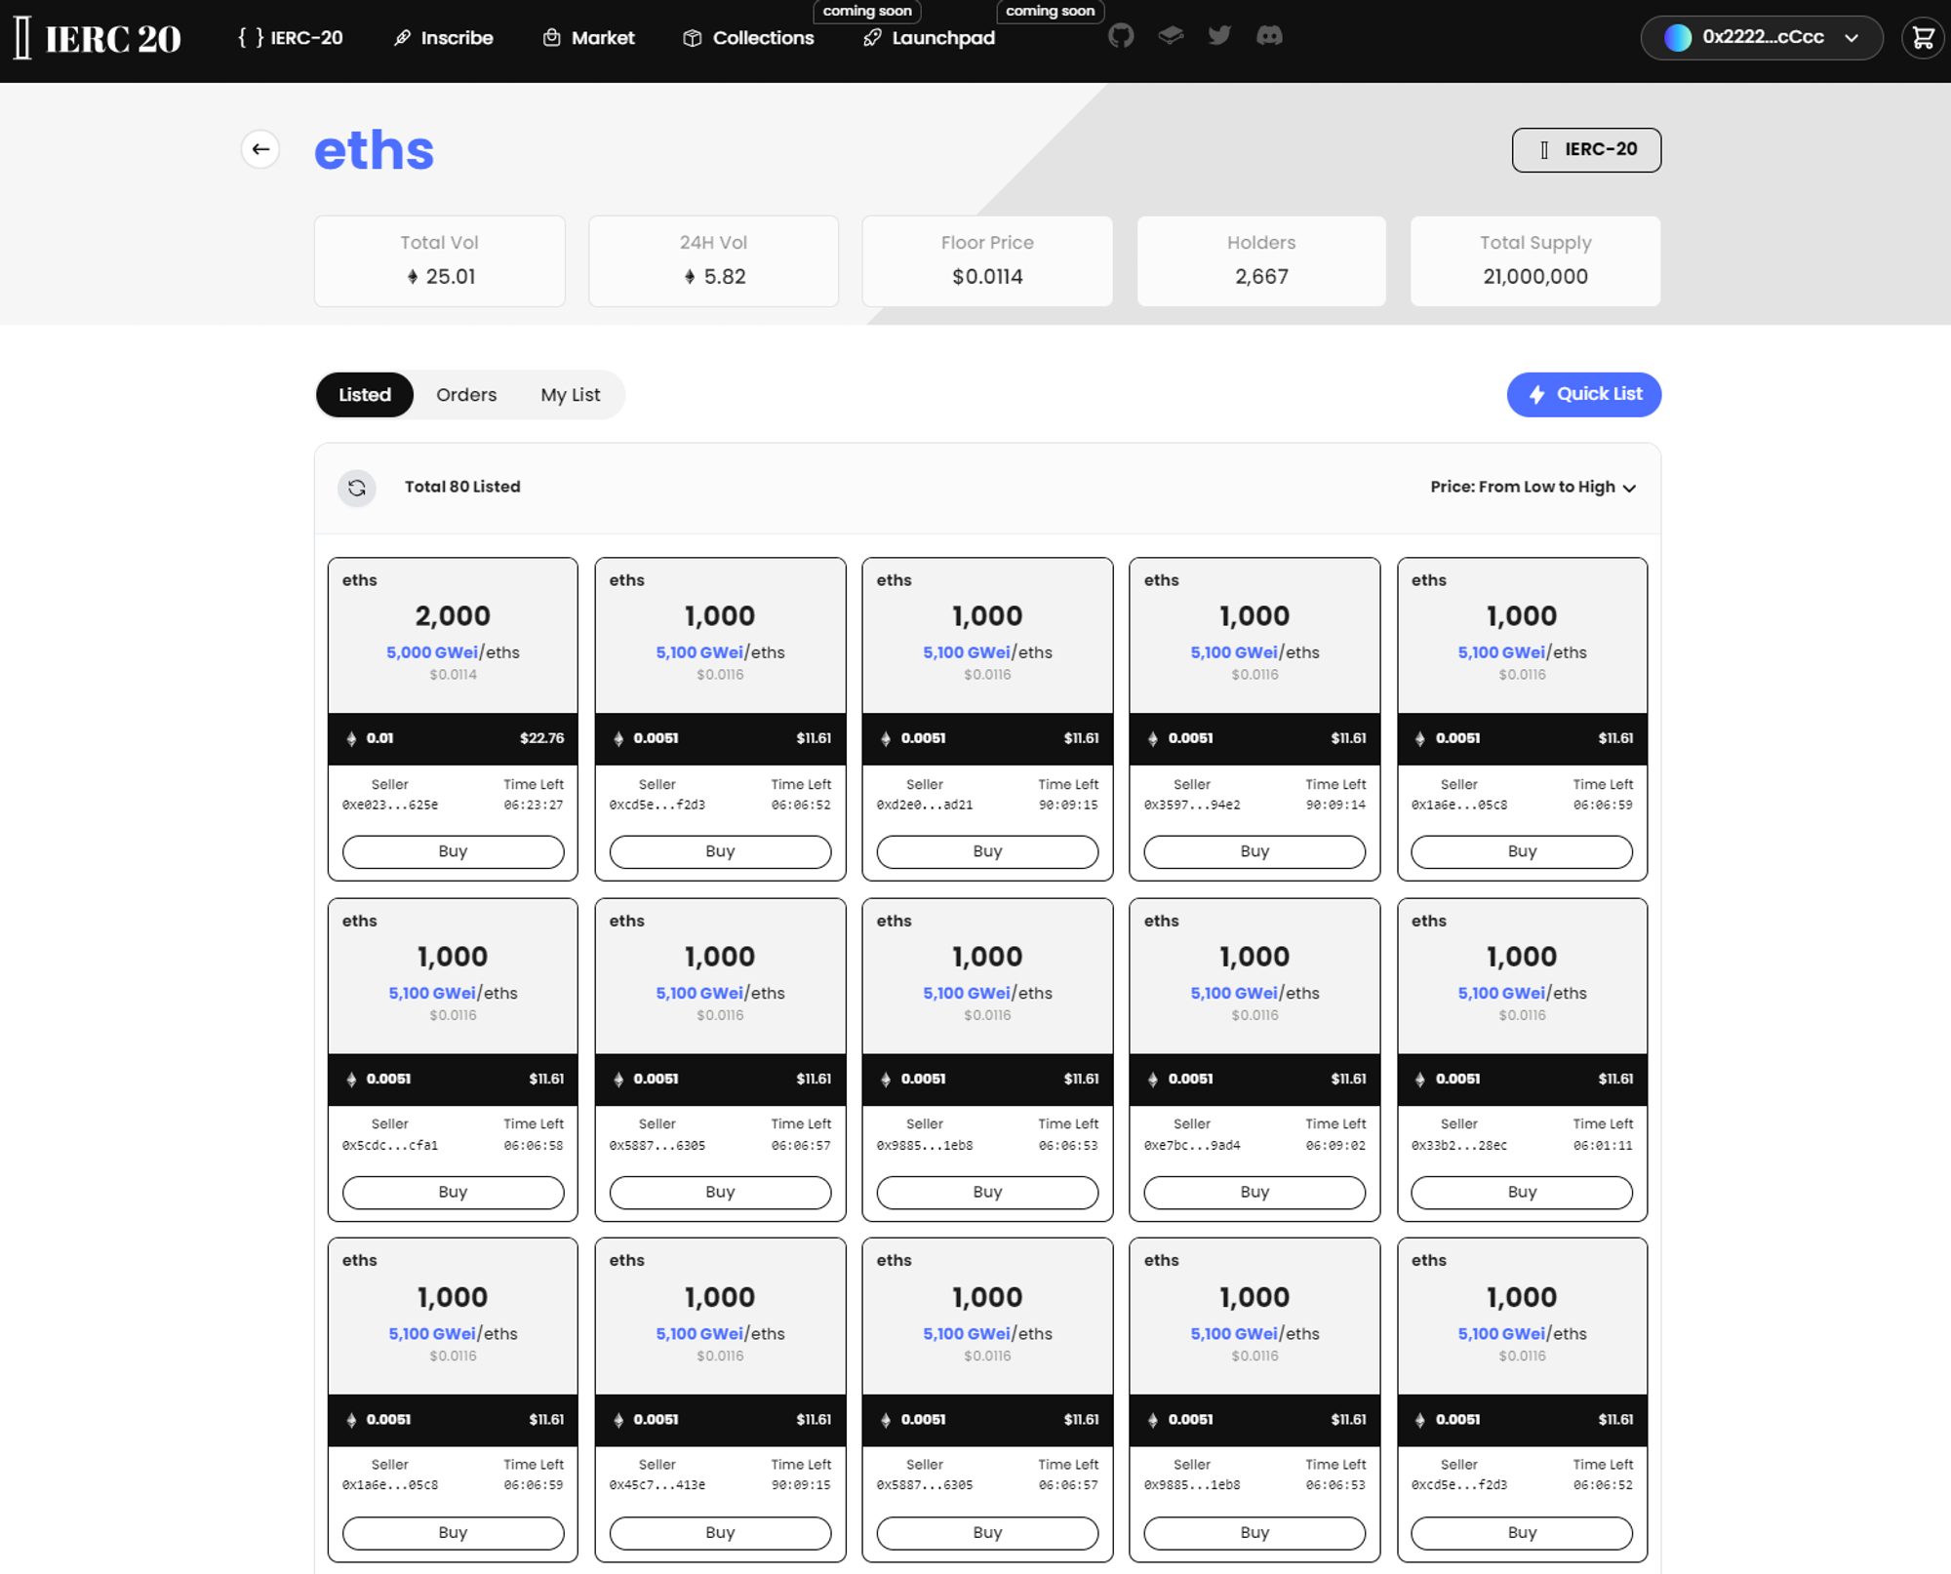Click the Quick List button
1951x1574 pixels.
pyautogui.click(x=1583, y=394)
